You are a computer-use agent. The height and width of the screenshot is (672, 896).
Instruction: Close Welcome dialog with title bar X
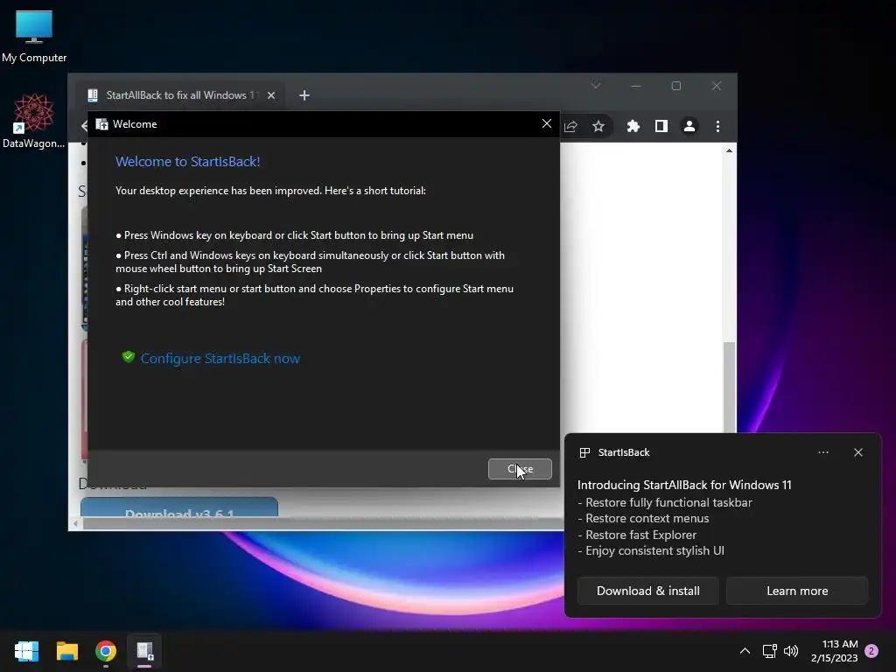547,123
